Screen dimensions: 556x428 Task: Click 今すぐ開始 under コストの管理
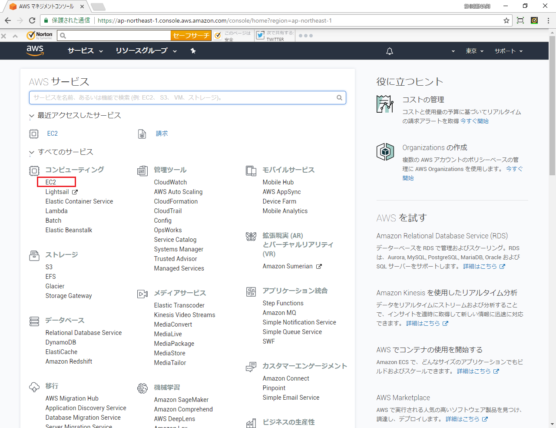pyautogui.click(x=474, y=121)
